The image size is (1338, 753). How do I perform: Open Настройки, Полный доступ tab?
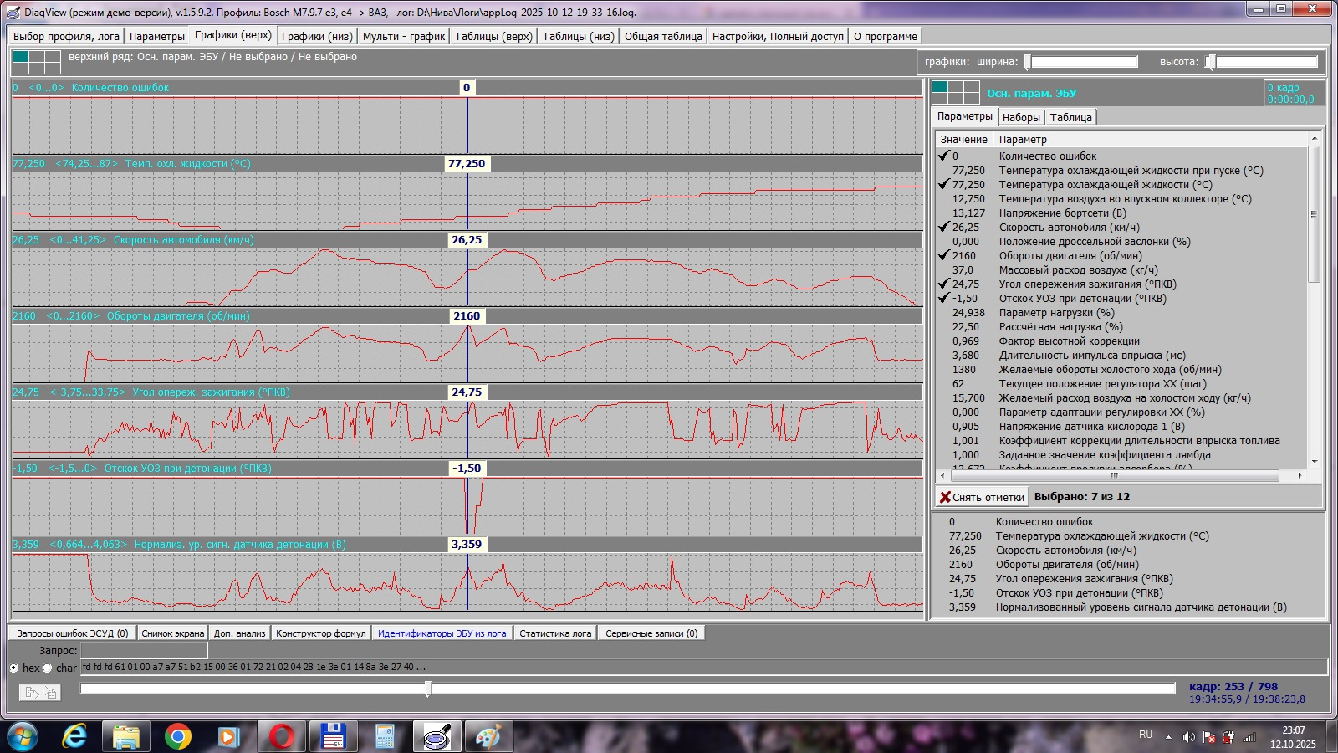point(778,36)
